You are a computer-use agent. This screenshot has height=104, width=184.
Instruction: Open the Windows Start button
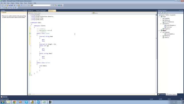(x=3, y=102)
